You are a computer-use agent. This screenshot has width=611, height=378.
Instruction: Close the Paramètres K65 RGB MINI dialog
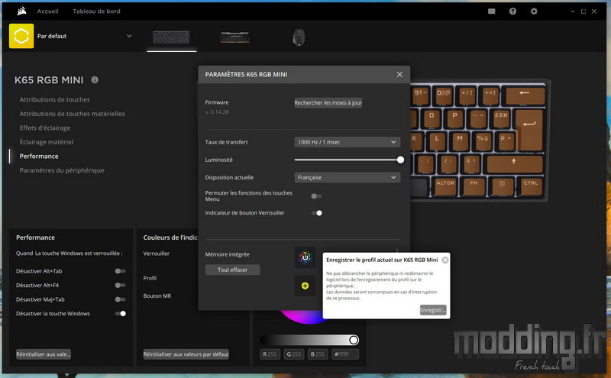(399, 74)
